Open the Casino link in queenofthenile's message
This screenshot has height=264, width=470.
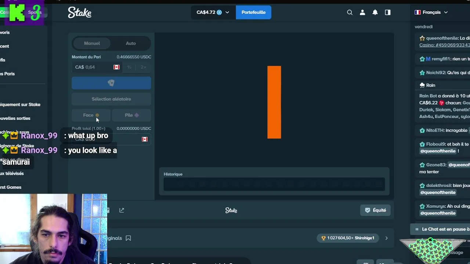point(444,45)
